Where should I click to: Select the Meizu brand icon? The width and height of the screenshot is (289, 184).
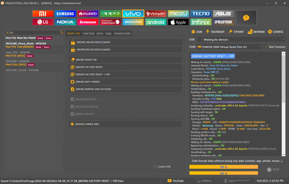click(178, 14)
